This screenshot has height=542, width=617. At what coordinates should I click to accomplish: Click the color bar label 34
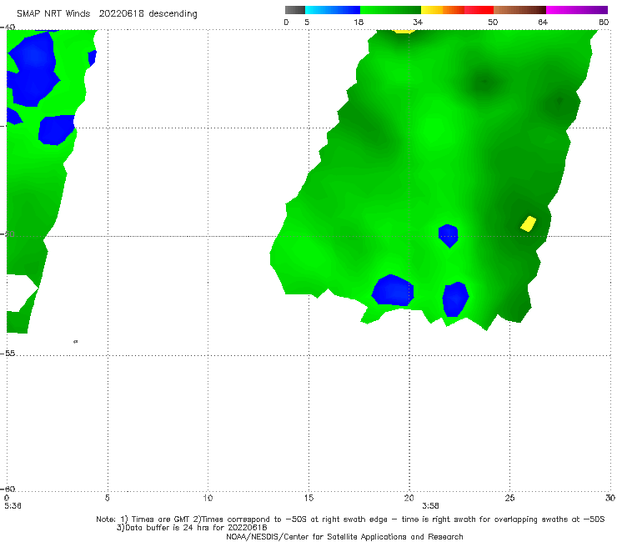418,23
